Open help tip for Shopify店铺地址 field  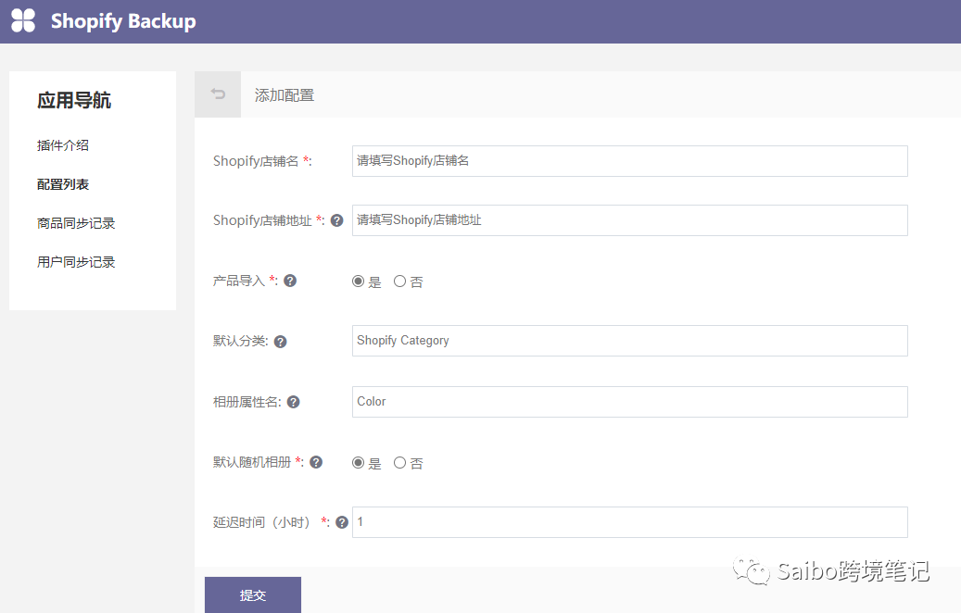click(x=336, y=219)
